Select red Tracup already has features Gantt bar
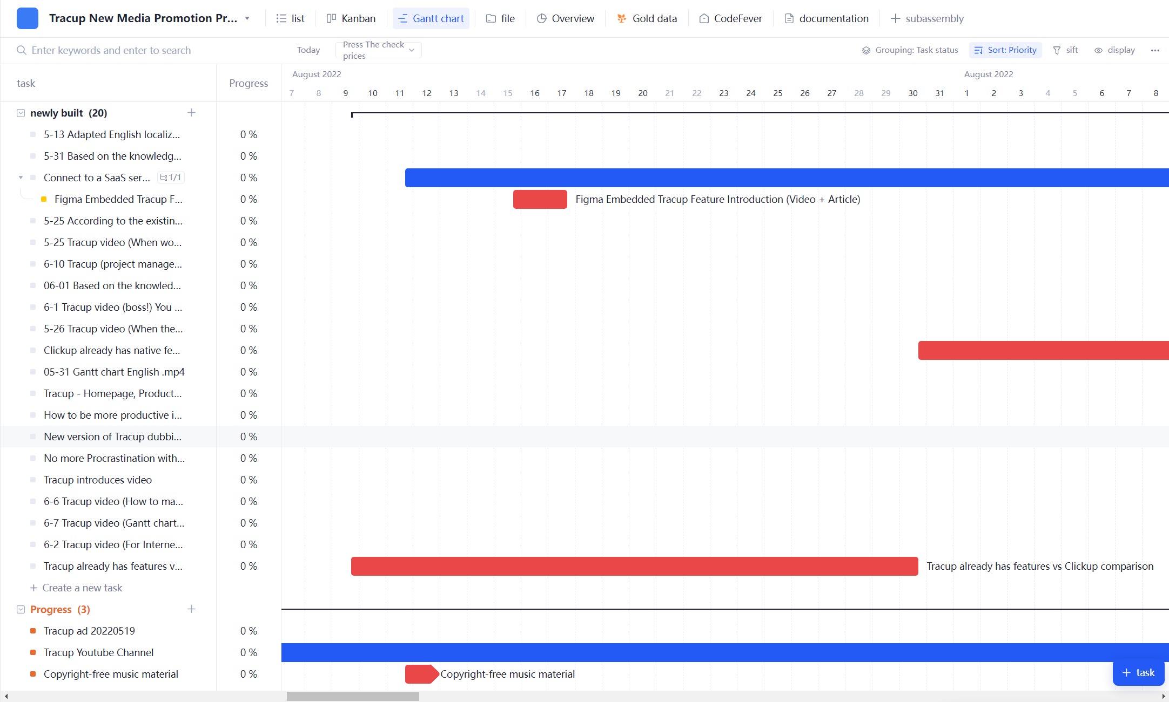The height and width of the screenshot is (702, 1169). 634,566
